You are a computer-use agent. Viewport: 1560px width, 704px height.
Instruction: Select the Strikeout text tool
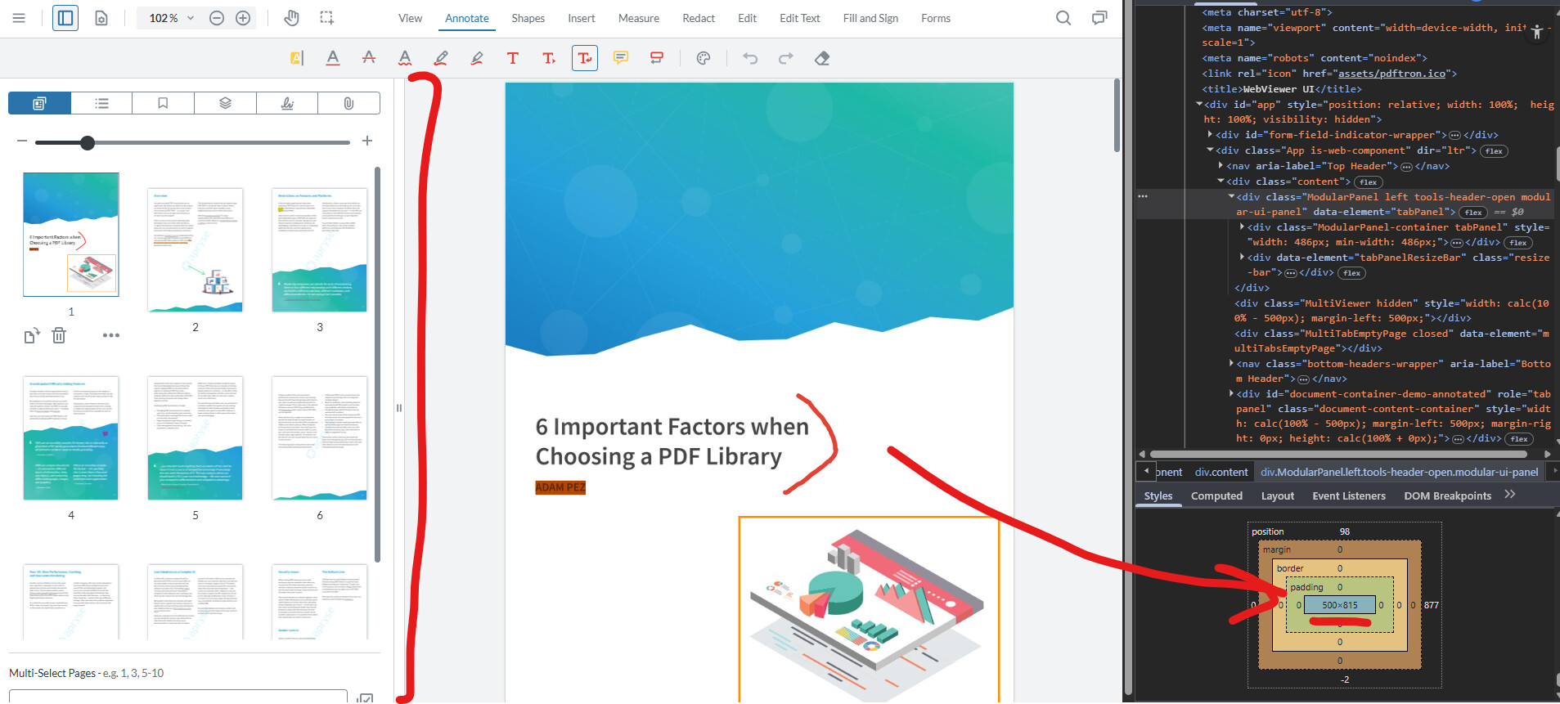pos(369,58)
